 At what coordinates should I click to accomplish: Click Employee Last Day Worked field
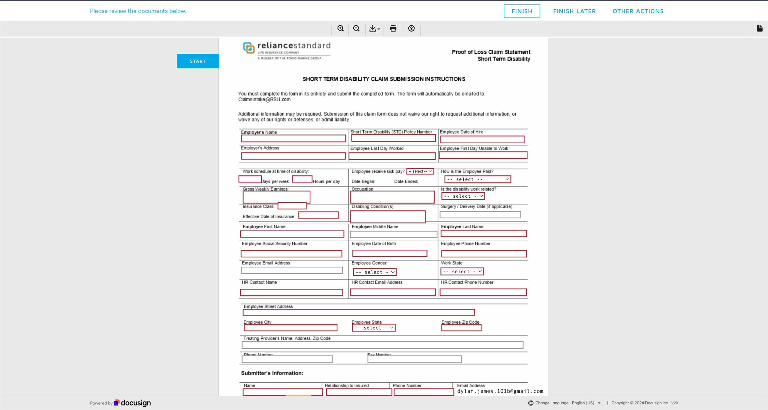point(392,156)
